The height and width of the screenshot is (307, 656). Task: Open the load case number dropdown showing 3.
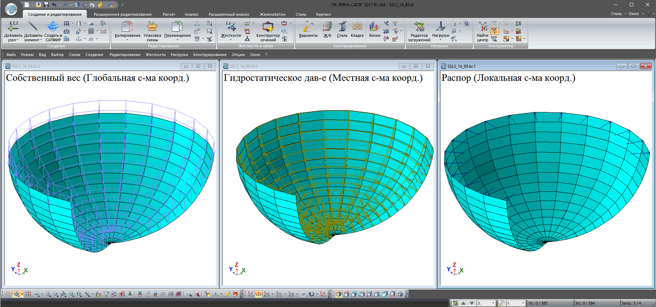tap(493, 303)
